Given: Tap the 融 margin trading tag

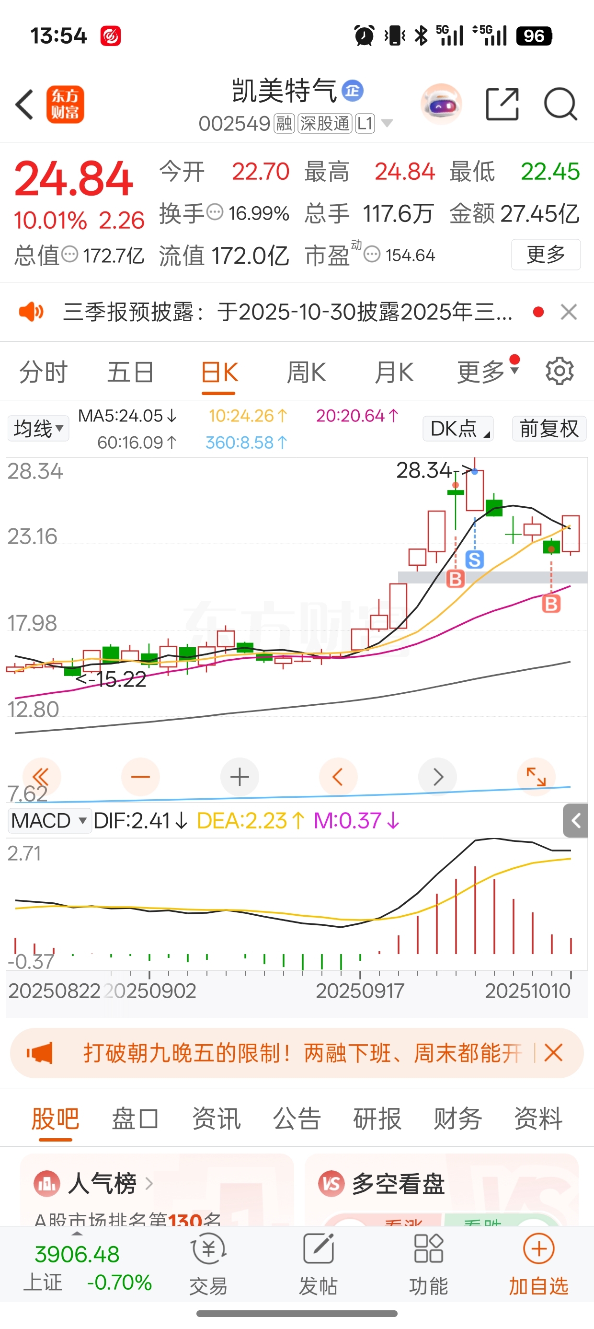Looking at the screenshot, I should [284, 124].
